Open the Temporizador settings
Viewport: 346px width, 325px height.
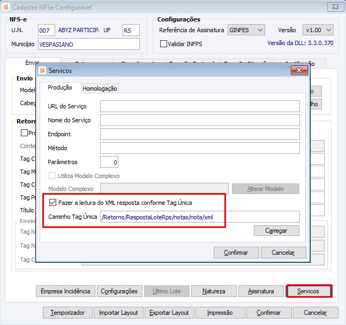(67, 313)
